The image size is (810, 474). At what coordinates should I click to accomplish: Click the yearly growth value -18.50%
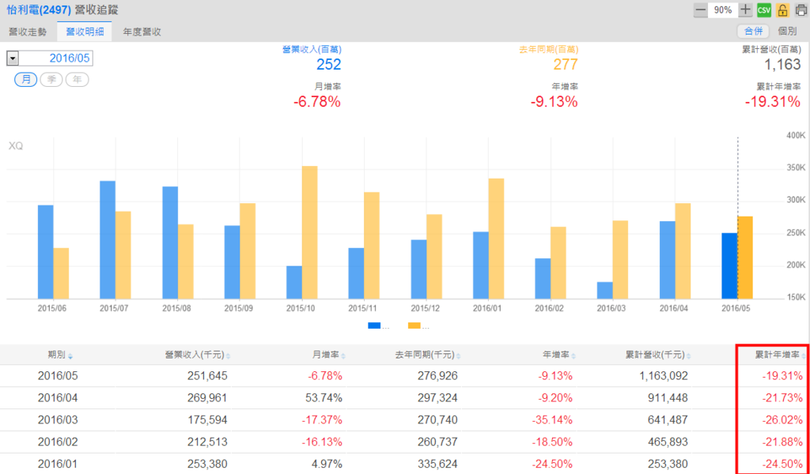(x=553, y=442)
